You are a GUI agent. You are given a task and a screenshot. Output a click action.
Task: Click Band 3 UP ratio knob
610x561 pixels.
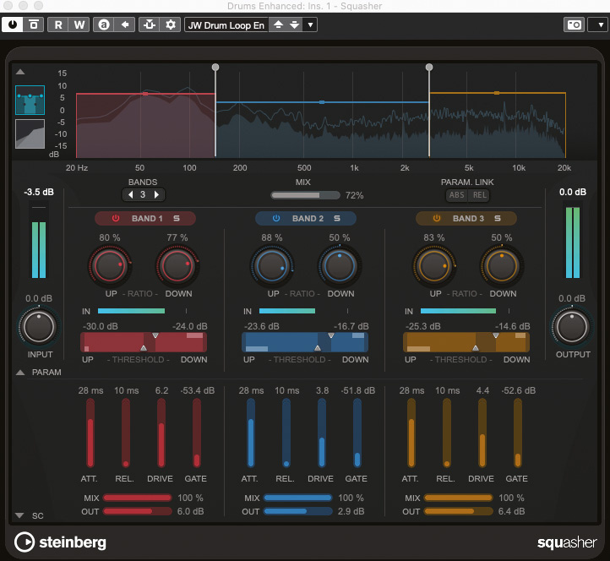pyautogui.click(x=433, y=266)
